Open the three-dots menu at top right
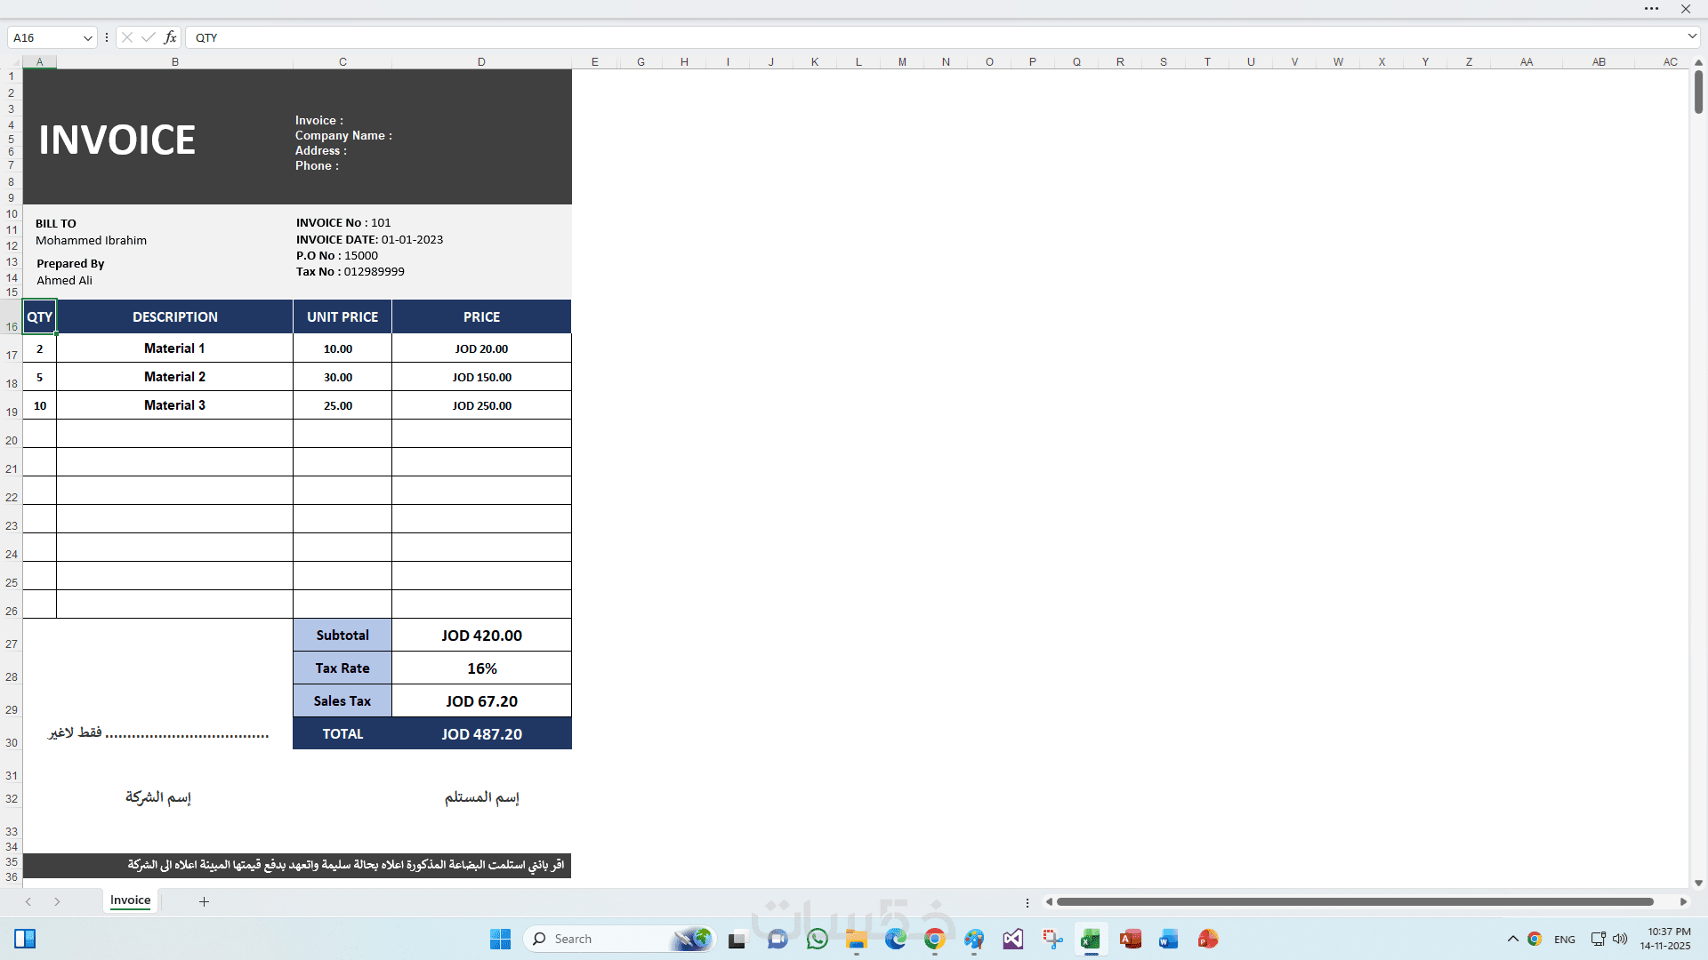The width and height of the screenshot is (1708, 960). (x=1651, y=9)
